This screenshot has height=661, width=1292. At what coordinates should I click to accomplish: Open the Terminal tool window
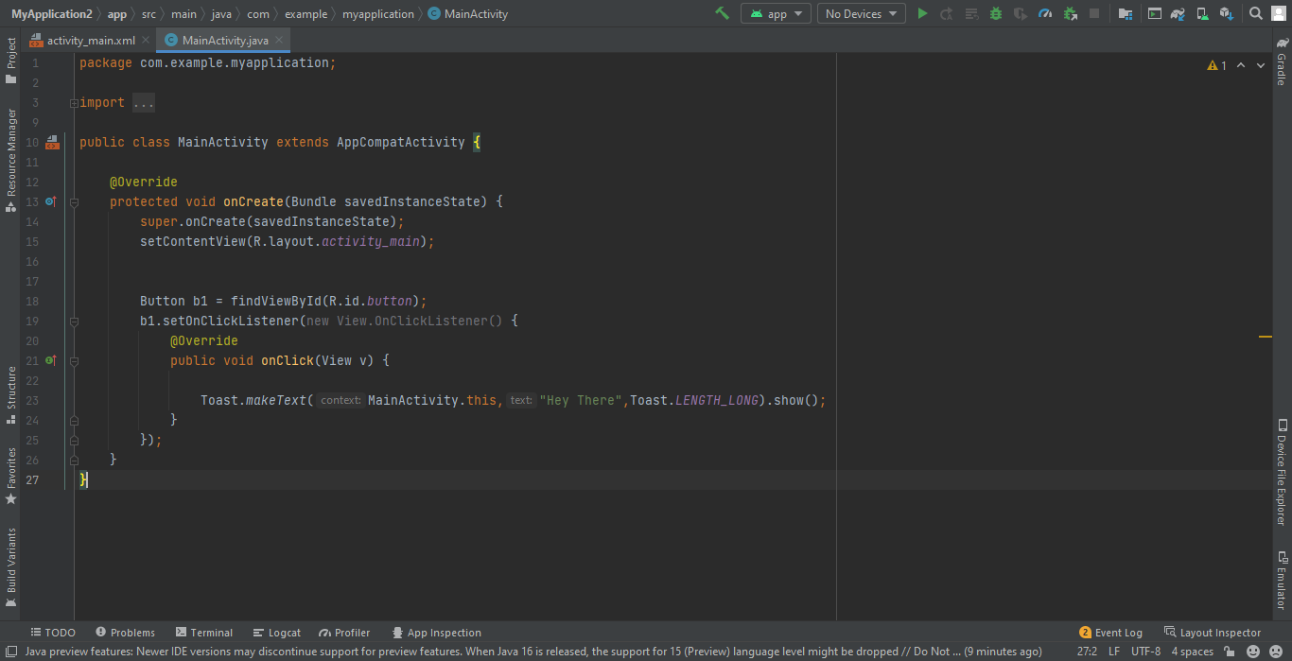203,633
